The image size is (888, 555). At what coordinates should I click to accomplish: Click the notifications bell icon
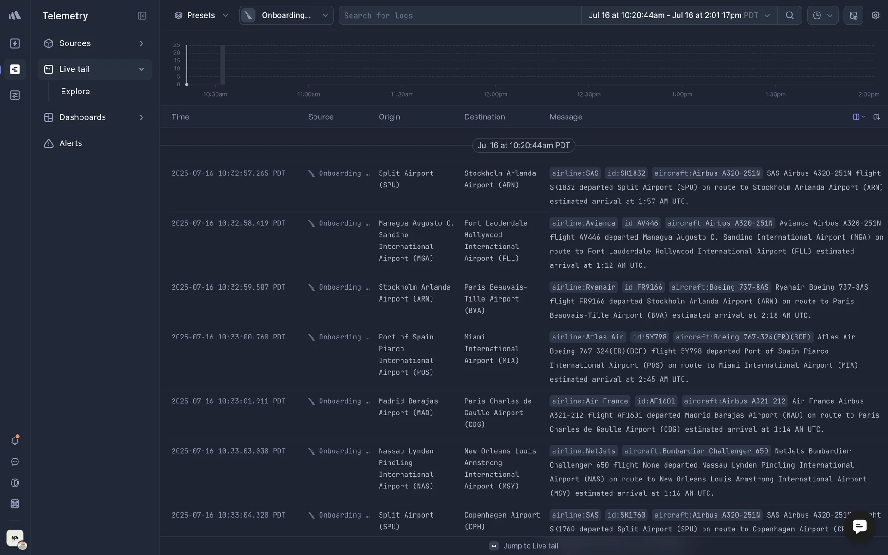tap(15, 441)
